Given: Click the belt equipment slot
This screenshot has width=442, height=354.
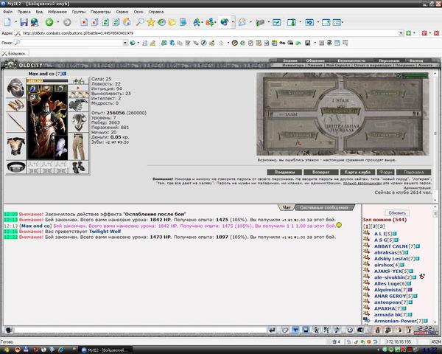Looking at the screenshot, I should point(15,167).
